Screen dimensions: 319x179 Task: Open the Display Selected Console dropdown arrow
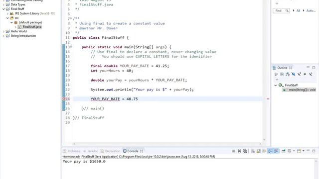(294, 151)
